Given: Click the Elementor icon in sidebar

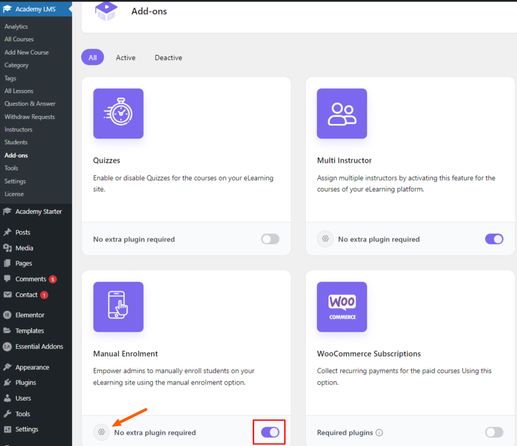Looking at the screenshot, I should [x=7, y=315].
